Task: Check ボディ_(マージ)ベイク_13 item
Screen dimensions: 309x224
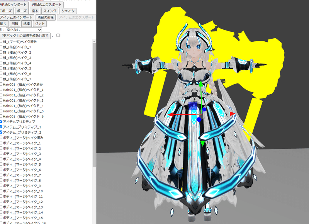Action: (x=1, y=207)
